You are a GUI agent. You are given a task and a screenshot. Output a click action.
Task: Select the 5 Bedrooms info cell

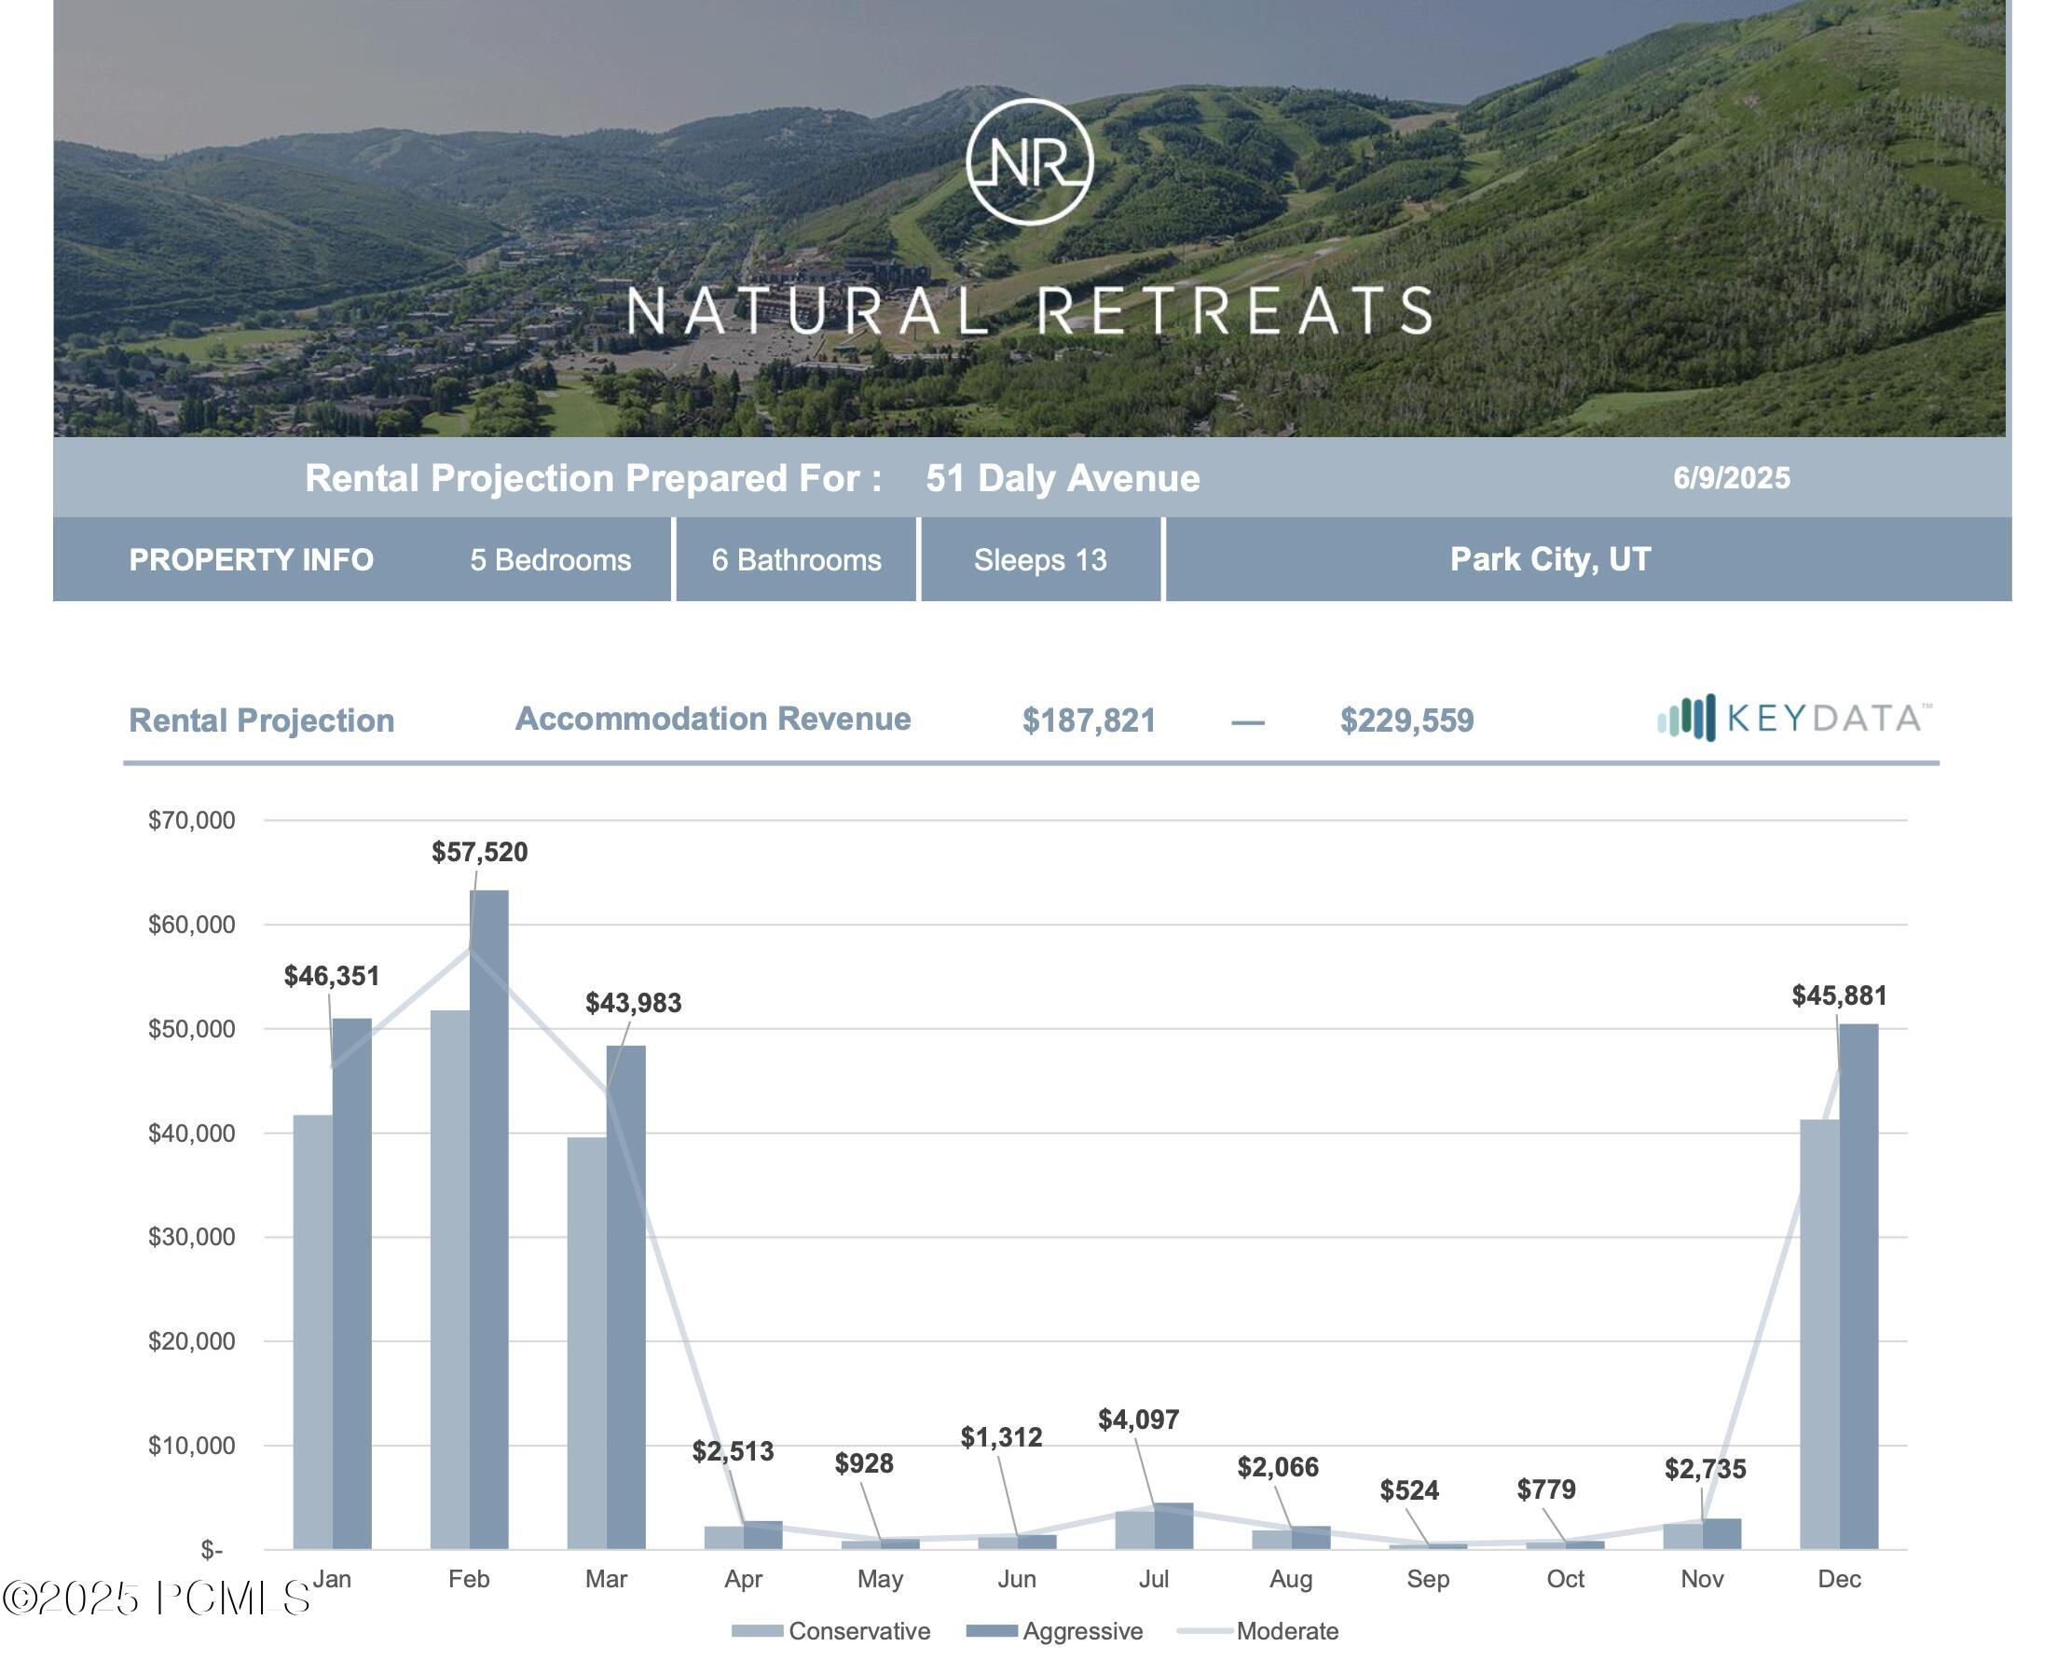(x=551, y=559)
